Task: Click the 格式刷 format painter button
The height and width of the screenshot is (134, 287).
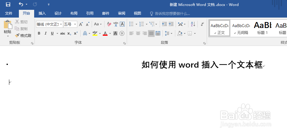Action: pyautogui.click(x=23, y=35)
